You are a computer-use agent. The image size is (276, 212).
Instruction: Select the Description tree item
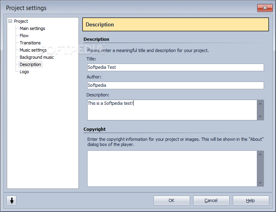30,65
